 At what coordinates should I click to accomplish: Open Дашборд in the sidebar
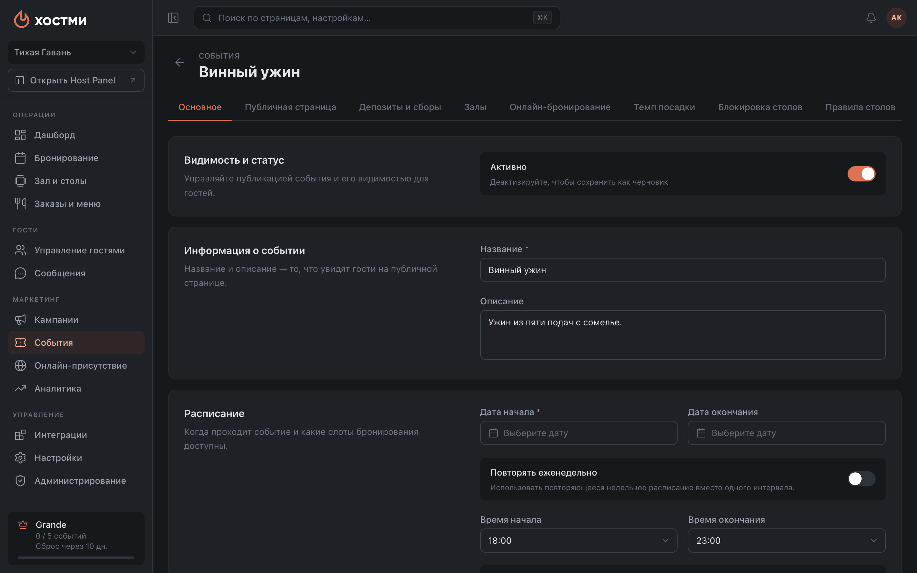coord(76,135)
